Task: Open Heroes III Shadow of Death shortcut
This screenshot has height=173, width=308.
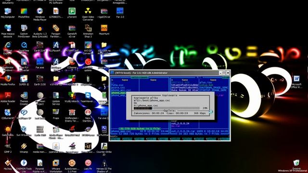Action: click(104, 166)
